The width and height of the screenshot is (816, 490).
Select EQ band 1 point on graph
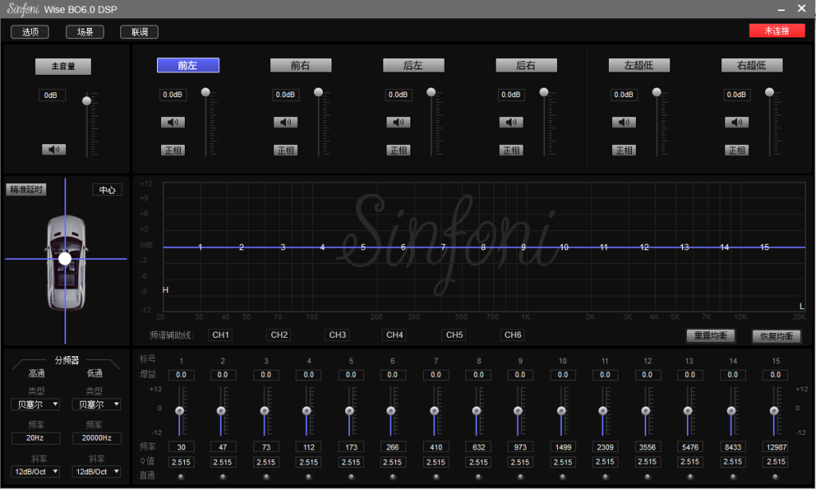[x=200, y=247]
